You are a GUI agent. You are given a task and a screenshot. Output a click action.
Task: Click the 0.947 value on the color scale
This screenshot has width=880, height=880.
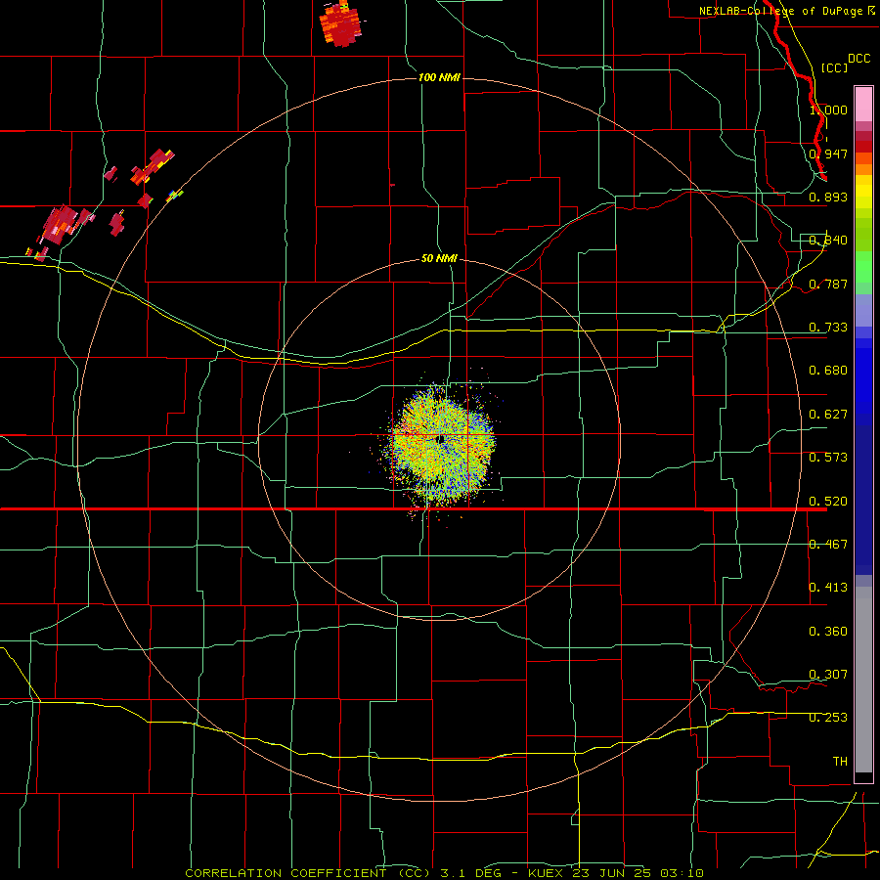(x=828, y=154)
